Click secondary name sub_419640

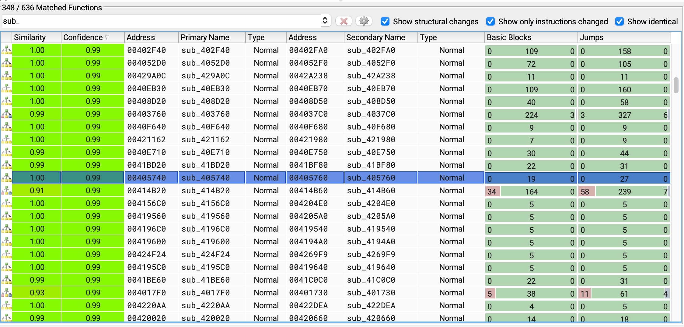(371, 267)
